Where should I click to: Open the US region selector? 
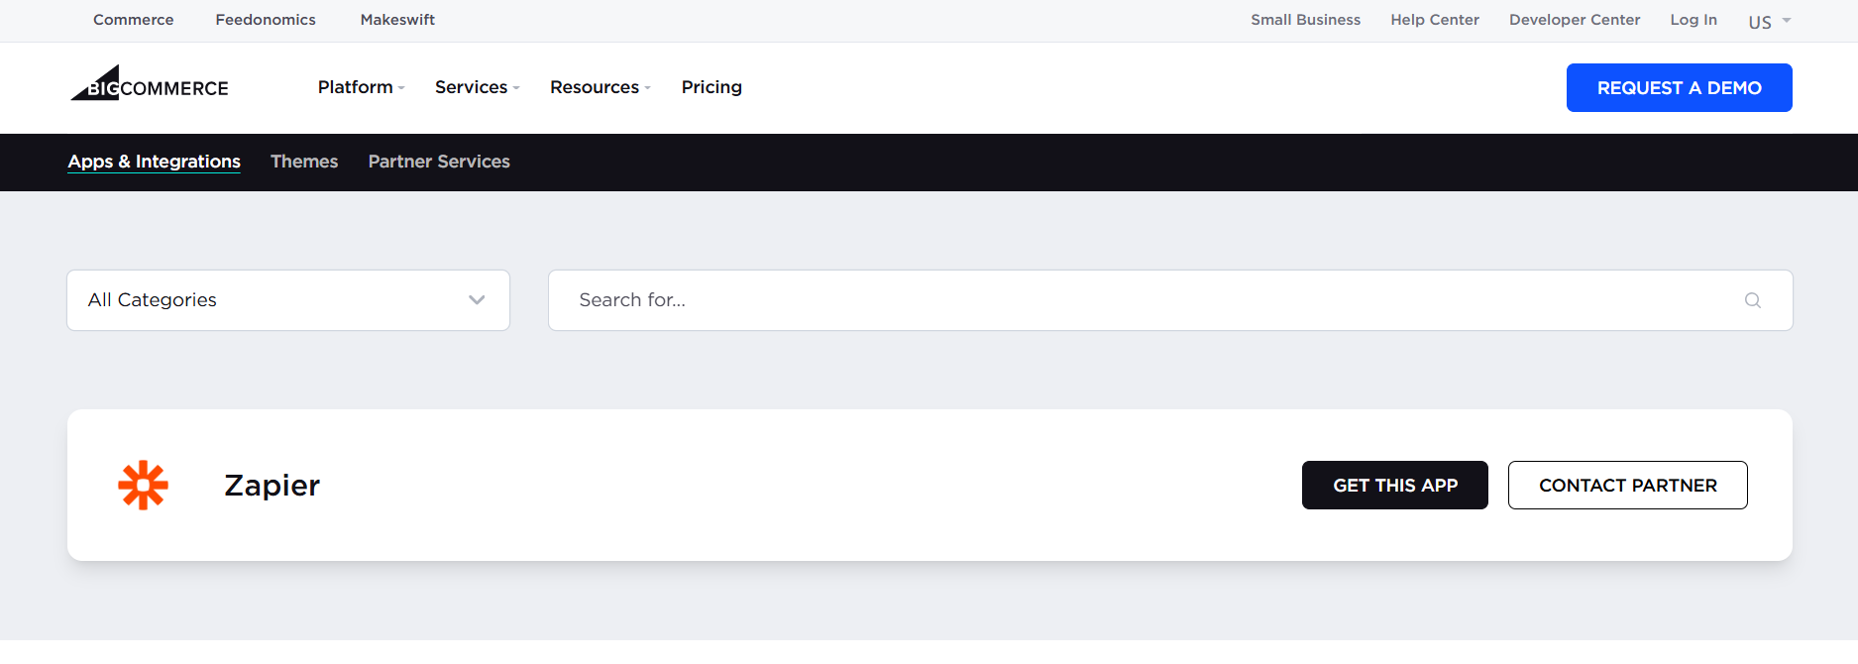click(x=1769, y=21)
